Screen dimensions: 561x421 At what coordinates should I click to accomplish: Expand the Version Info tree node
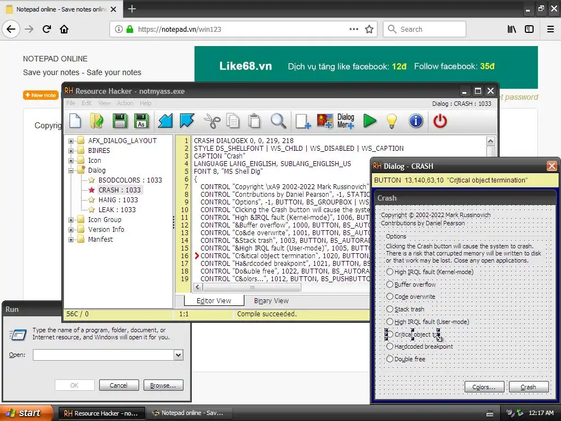pos(71,230)
